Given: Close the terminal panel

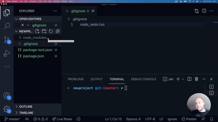Looking at the screenshot, I should click(211, 79).
